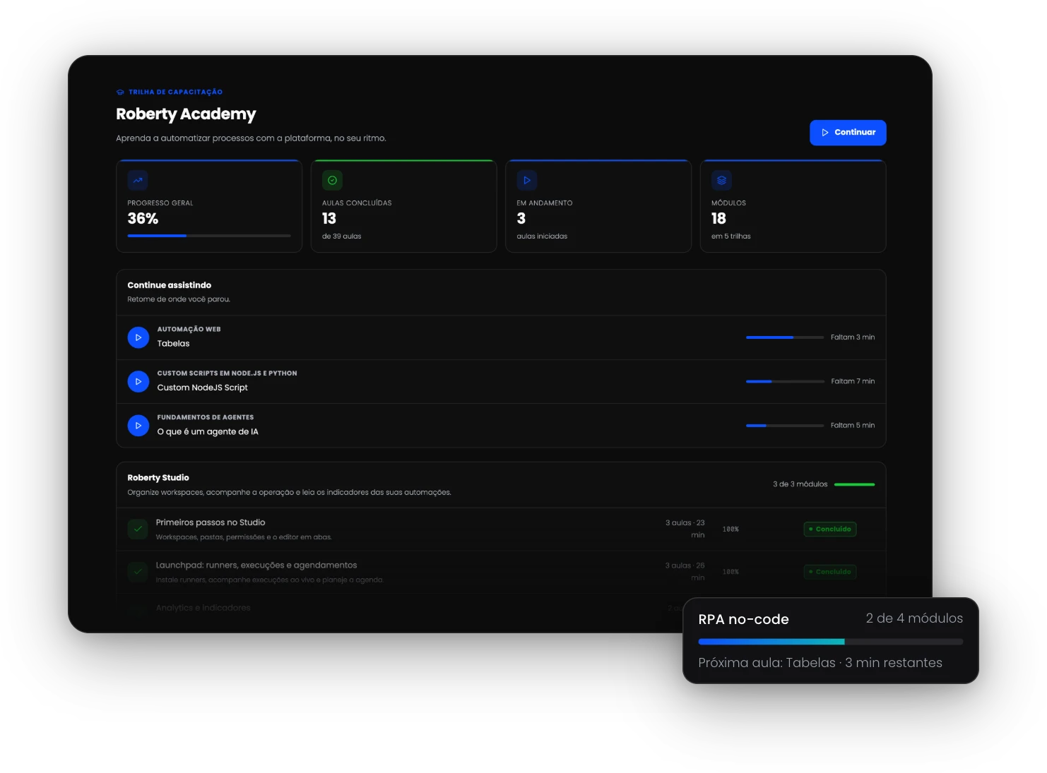Play the Custom NodeJS Script lesson
The image size is (1047, 773).
pyautogui.click(x=138, y=381)
